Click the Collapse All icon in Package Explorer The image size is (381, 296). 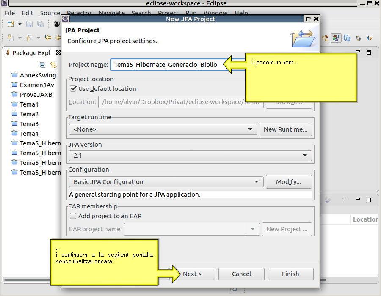42,65
